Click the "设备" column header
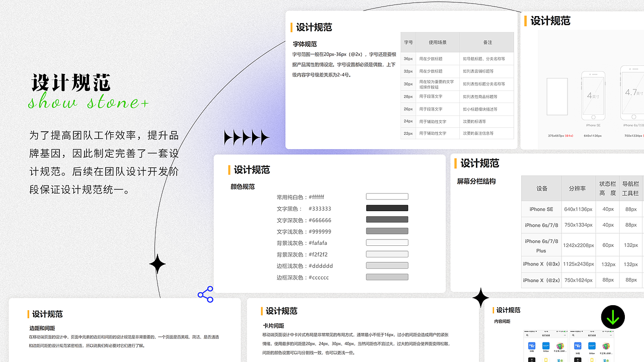This screenshot has height=362, width=644. (x=541, y=189)
